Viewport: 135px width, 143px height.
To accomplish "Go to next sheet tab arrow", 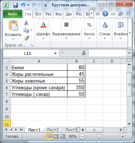I will 16,130.
